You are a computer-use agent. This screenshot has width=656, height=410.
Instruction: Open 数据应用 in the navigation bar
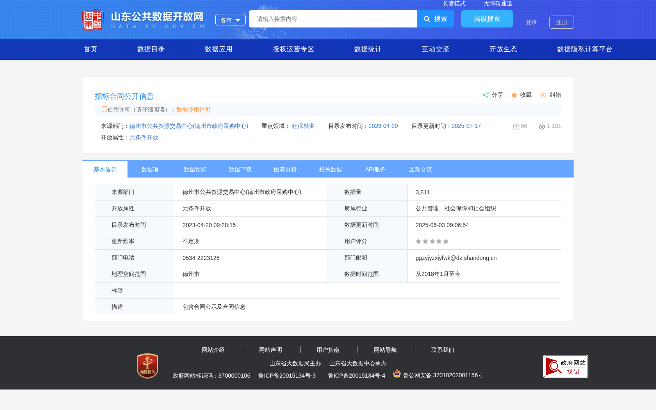tap(219, 49)
